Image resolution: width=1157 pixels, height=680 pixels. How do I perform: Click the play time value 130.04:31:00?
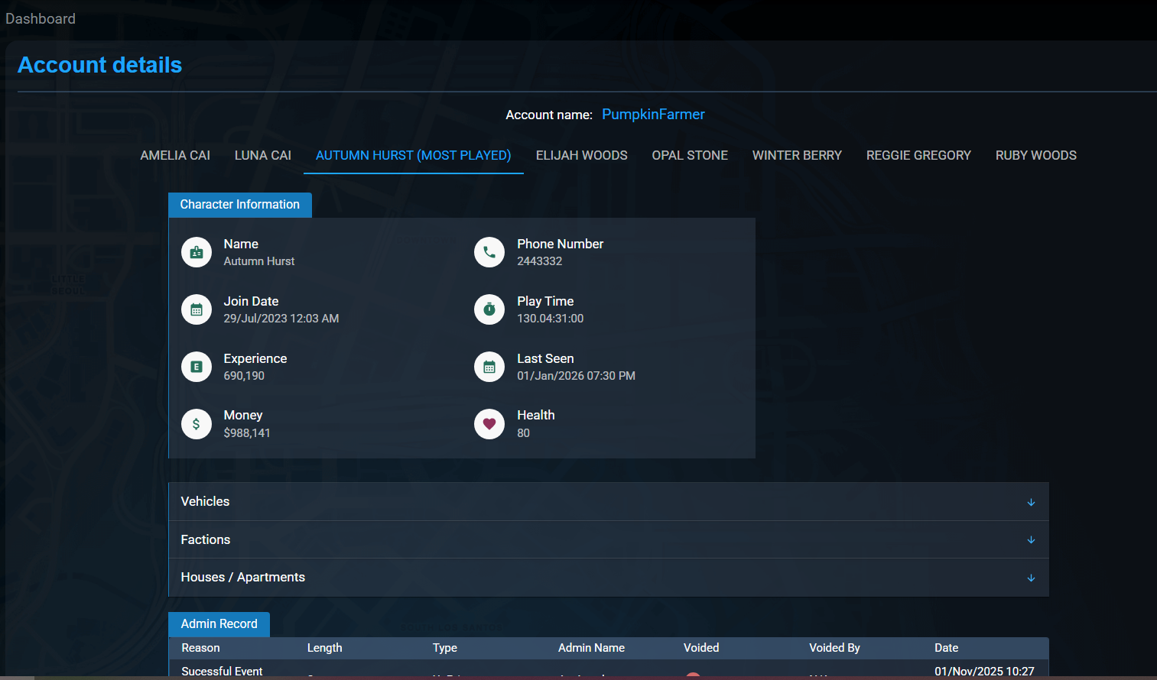[551, 319]
